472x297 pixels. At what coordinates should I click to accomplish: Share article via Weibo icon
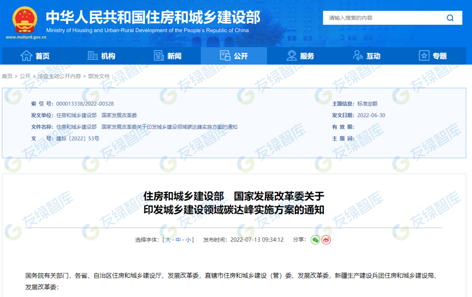[326, 240]
